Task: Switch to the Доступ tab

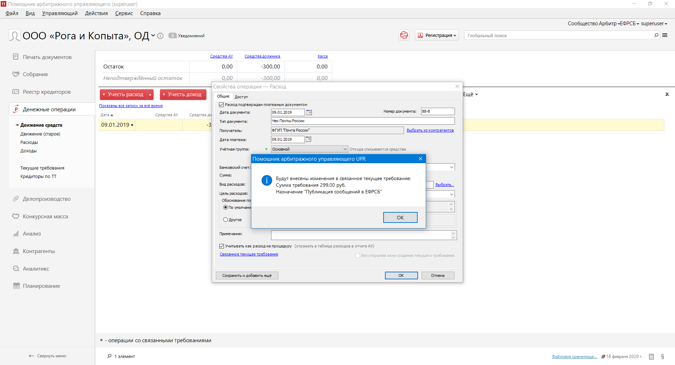Action: (x=241, y=97)
